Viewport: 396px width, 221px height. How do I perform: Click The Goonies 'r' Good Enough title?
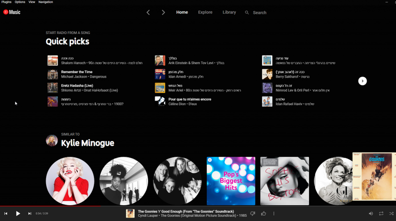(186, 212)
